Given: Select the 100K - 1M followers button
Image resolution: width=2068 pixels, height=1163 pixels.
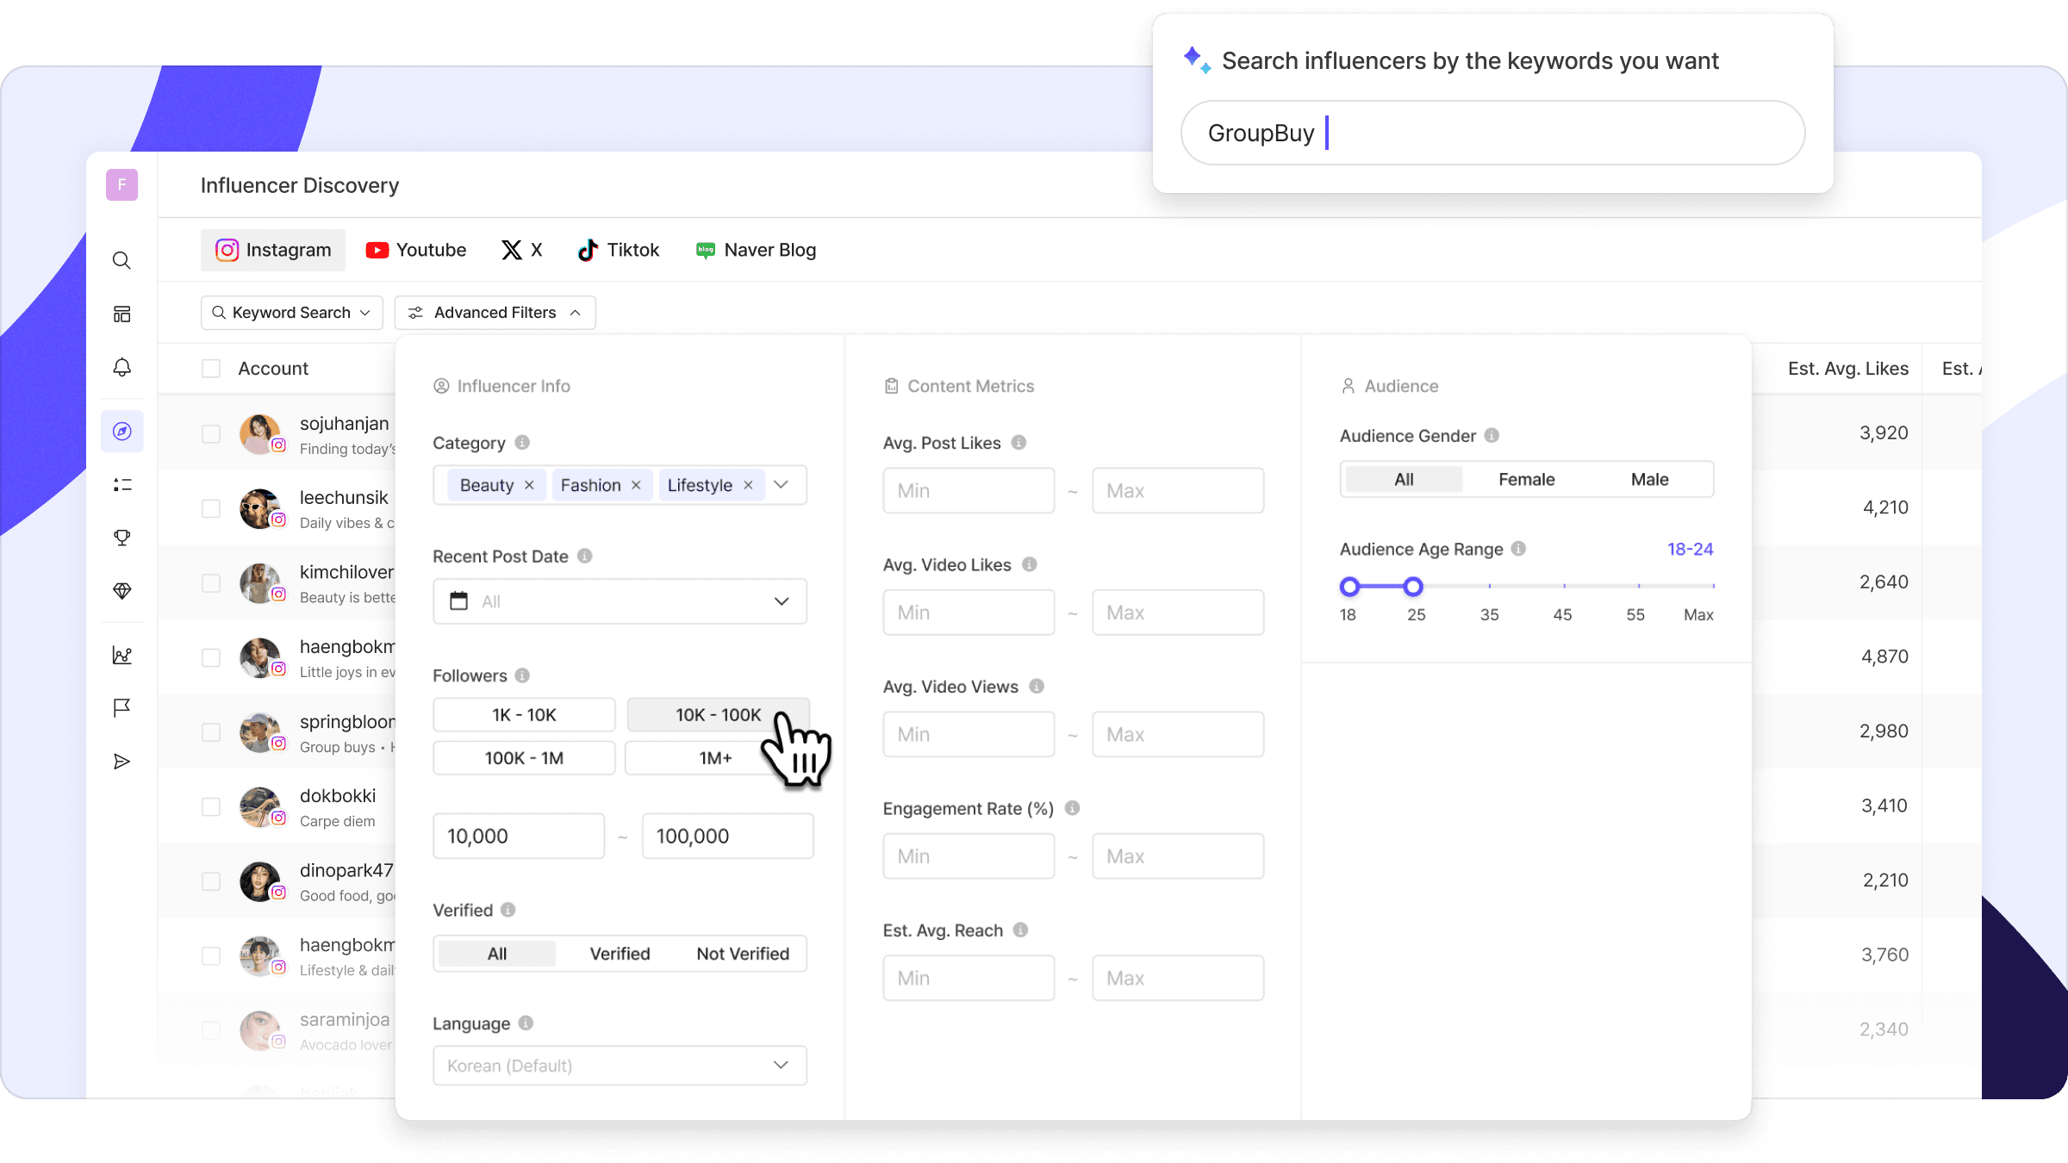Looking at the screenshot, I should click(524, 758).
